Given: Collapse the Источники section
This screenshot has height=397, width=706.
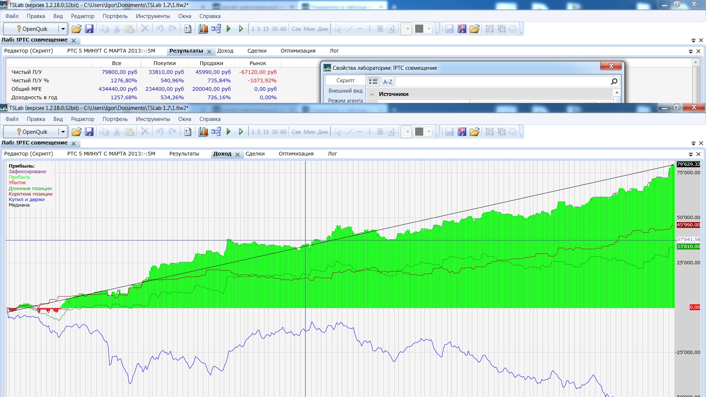Looking at the screenshot, I should [372, 94].
